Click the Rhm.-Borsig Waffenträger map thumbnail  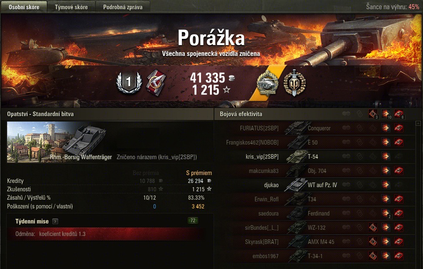click(x=57, y=142)
